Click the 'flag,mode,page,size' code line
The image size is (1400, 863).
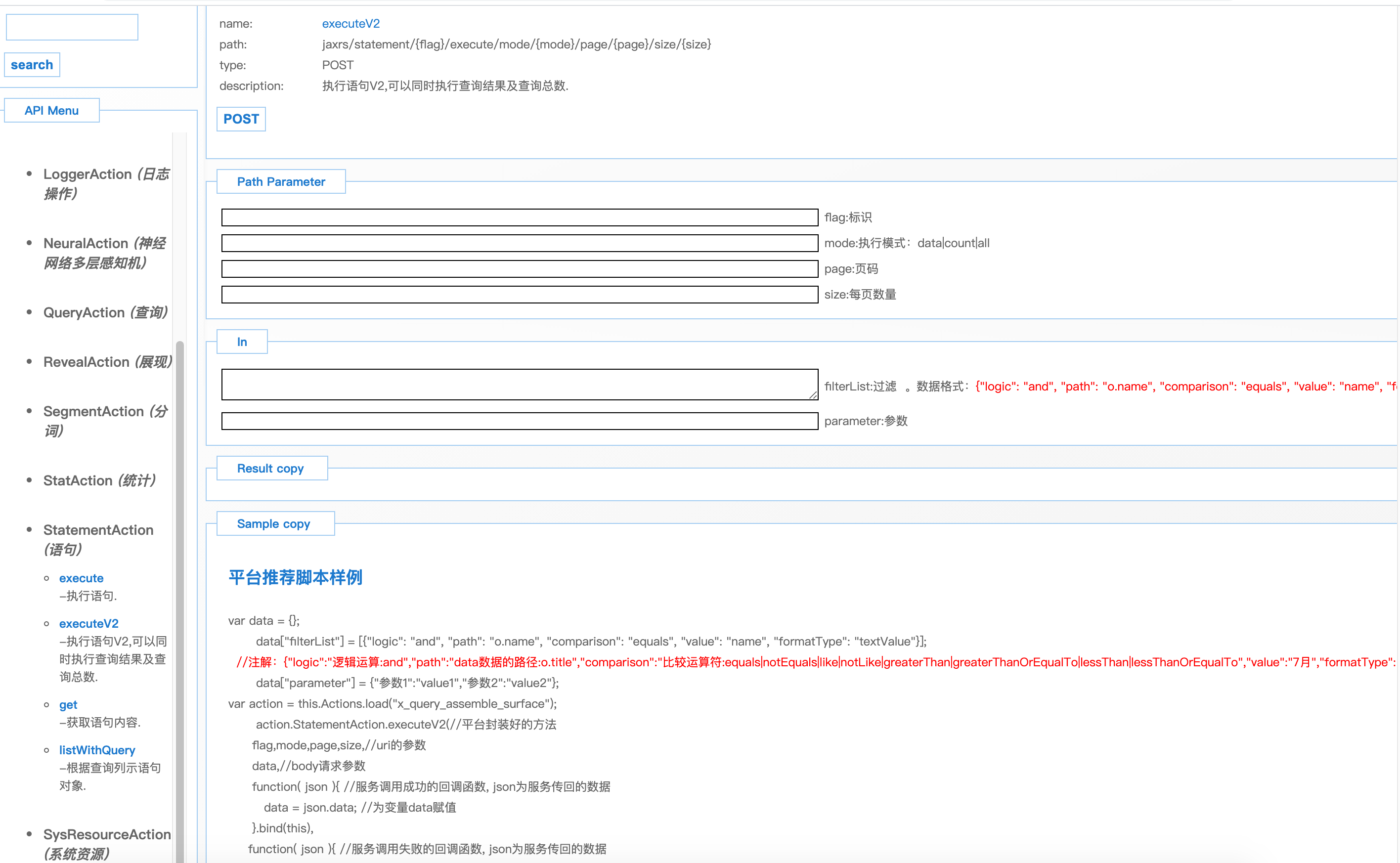[x=339, y=745]
